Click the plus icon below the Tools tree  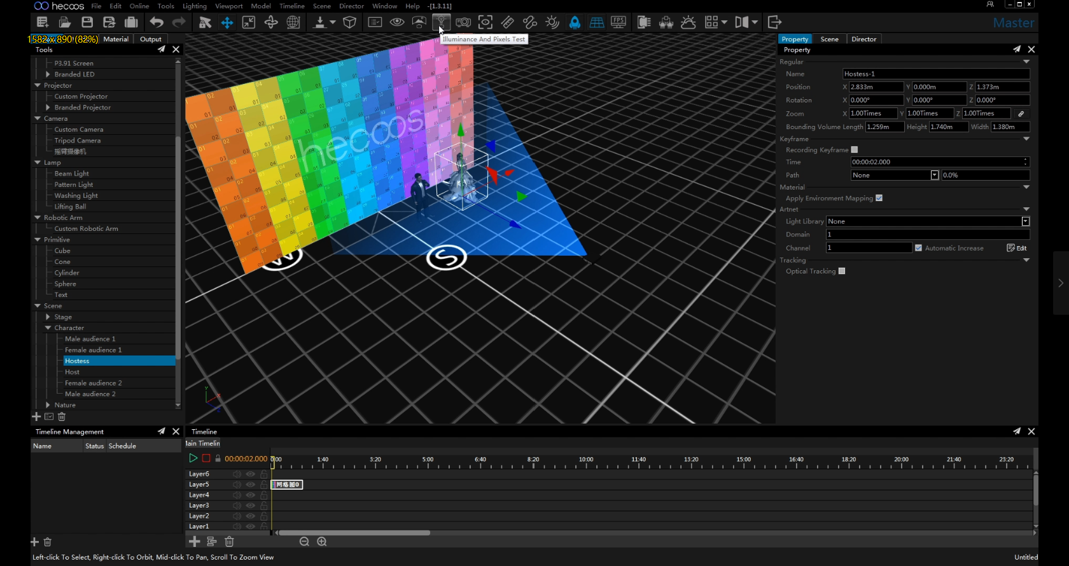(x=36, y=417)
